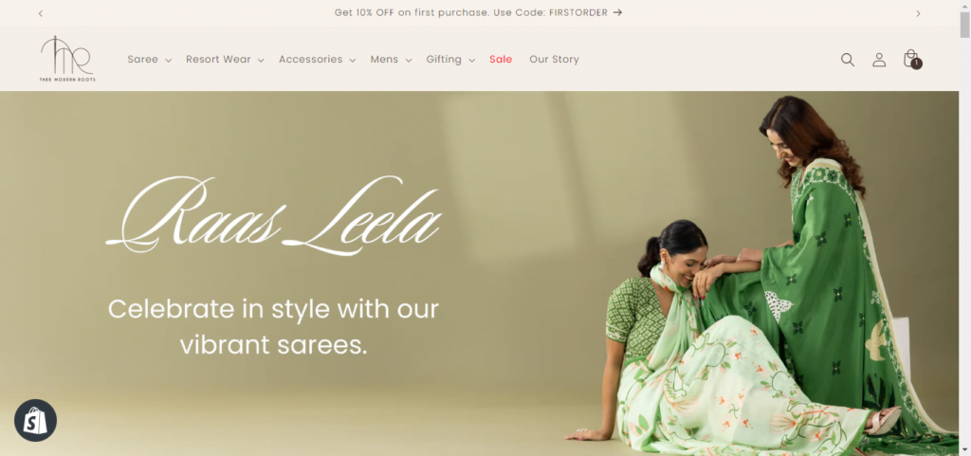Click the scrollbar down arrow

tap(964, 449)
